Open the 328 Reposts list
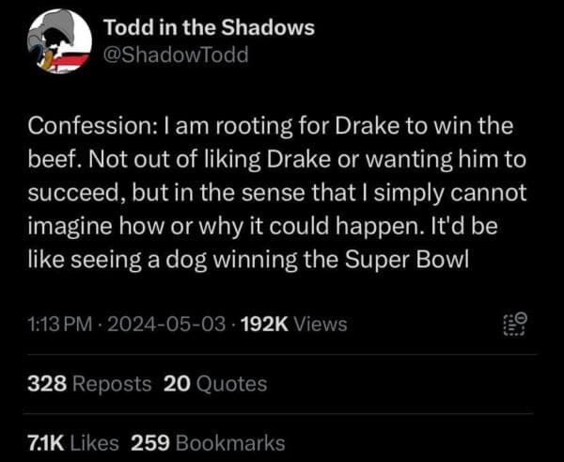The width and height of the screenshot is (564, 462). pyautogui.click(x=88, y=384)
